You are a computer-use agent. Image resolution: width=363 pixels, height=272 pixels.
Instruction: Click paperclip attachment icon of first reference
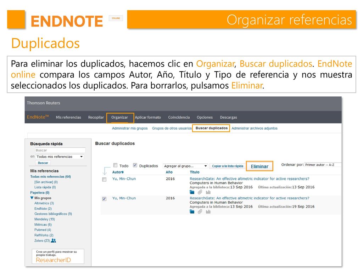(x=200, y=192)
